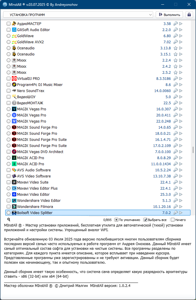
Task: Select the Movavi Video Editor 25.3.0 radio button
Action: pyautogui.click(x=8, y=194)
